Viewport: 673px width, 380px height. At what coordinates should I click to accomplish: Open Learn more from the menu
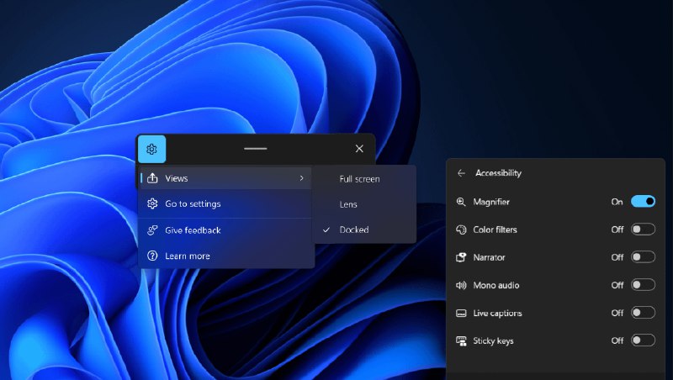coord(225,256)
